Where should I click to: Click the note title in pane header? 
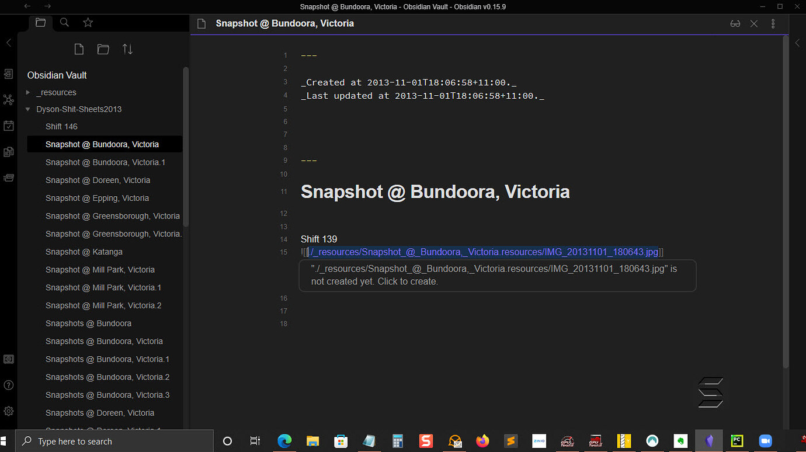click(285, 24)
